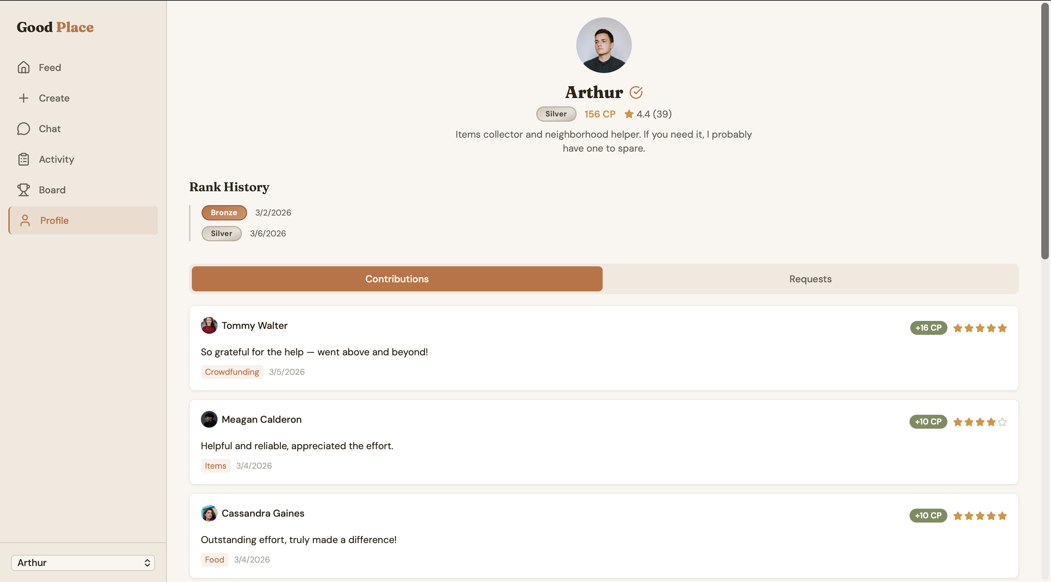The height and width of the screenshot is (582, 1051).
Task: Click Arthur's large profile photo
Action: coord(603,45)
